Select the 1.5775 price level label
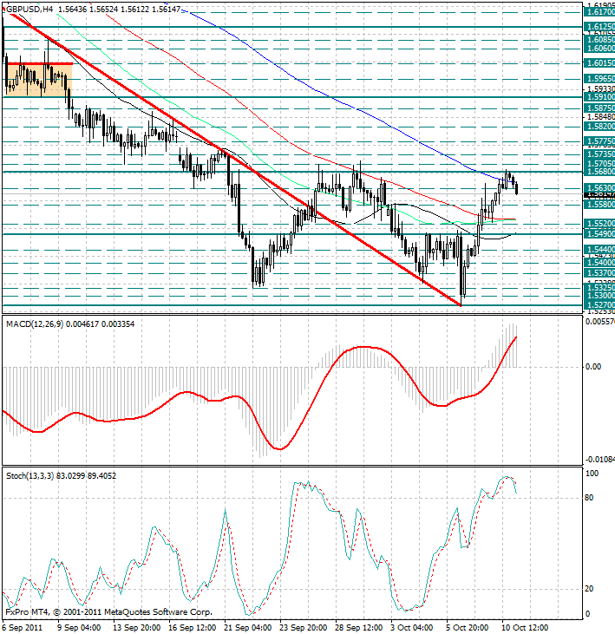615x634 pixels. (599, 141)
